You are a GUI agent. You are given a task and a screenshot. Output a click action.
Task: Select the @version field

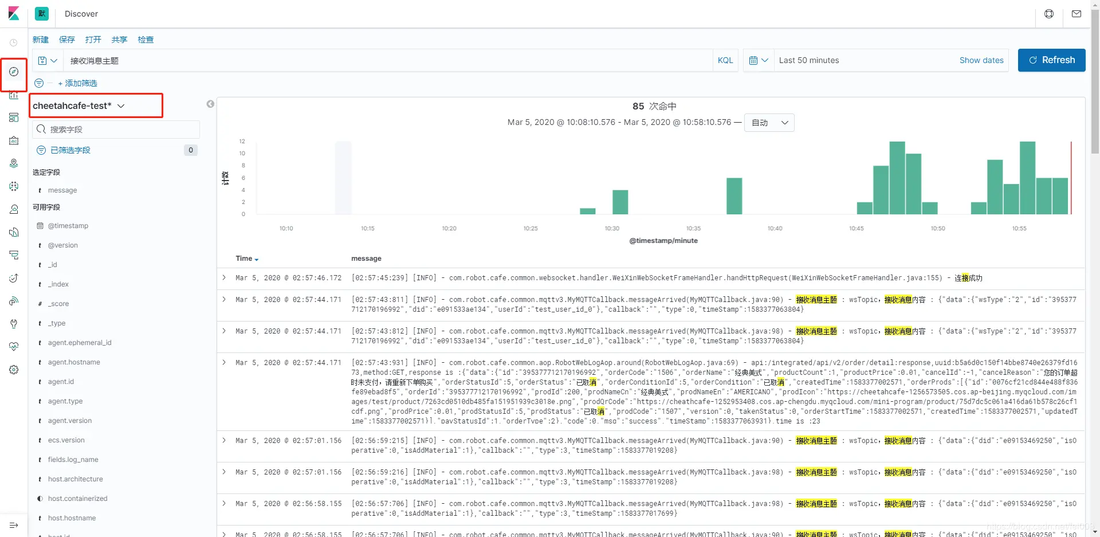(63, 245)
